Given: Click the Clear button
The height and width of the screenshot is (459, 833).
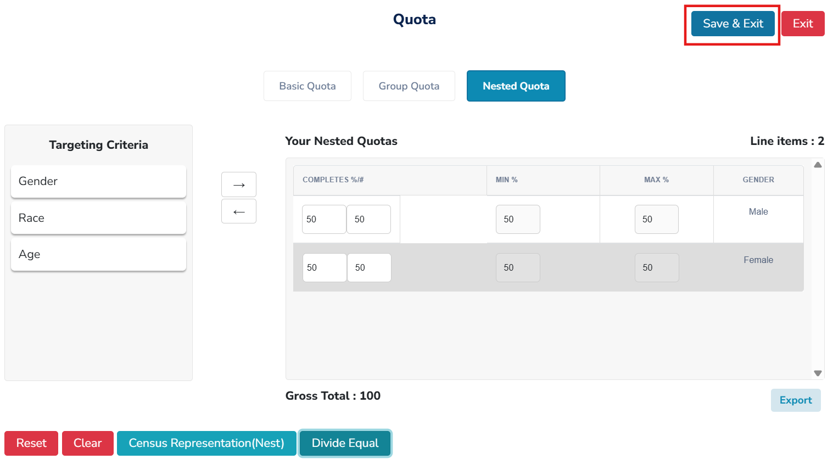Looking at the screenshot, I should click(x=87, y=443).
